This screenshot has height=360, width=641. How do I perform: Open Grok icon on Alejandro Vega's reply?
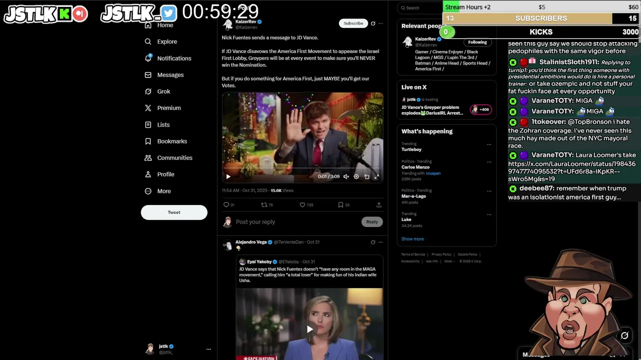click(373, 242)
